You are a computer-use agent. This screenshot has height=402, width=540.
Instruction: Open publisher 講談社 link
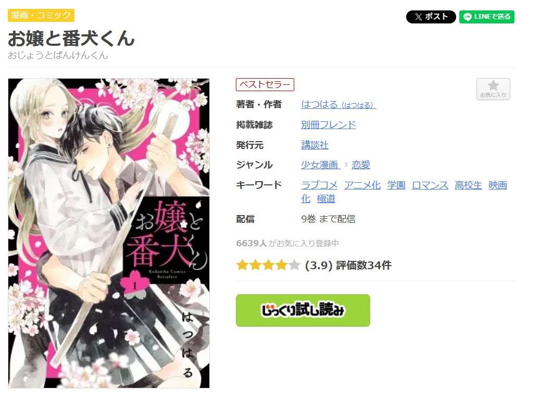pos(315,145)
